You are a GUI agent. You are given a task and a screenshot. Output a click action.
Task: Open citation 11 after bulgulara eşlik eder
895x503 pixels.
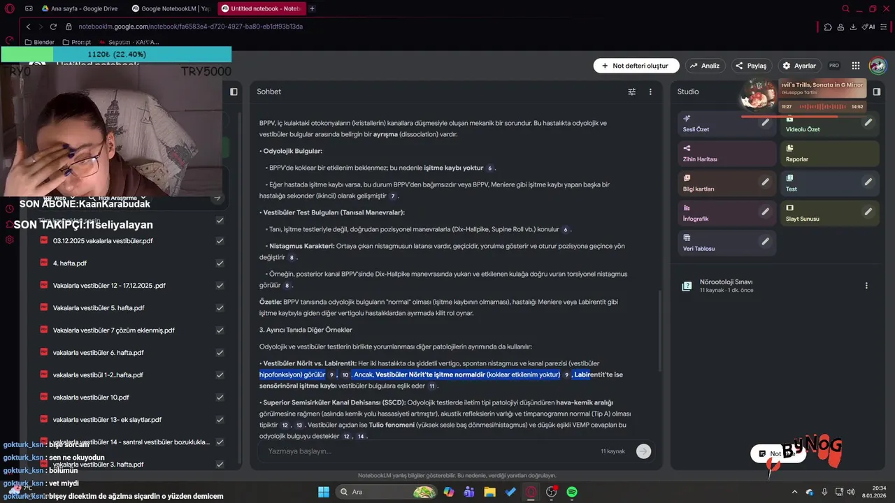432,386
